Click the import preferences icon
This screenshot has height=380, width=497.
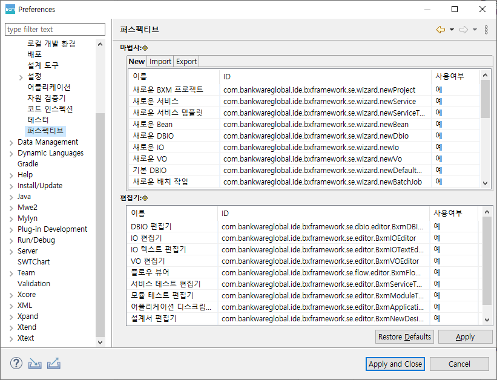(x=35, y=364)
